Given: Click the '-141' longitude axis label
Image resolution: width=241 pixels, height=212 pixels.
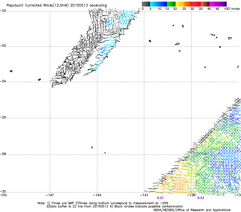Looking at the screenshot, I should point(144,195).
